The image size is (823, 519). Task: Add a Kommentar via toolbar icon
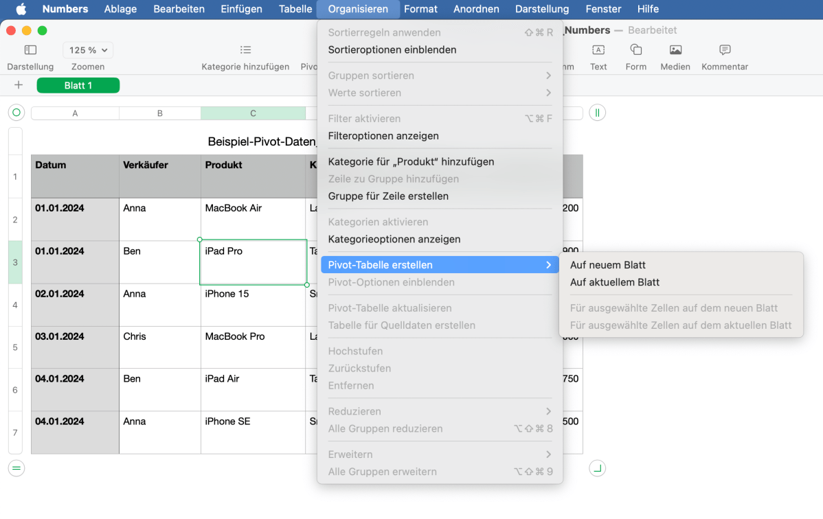(x=725, y=50)
